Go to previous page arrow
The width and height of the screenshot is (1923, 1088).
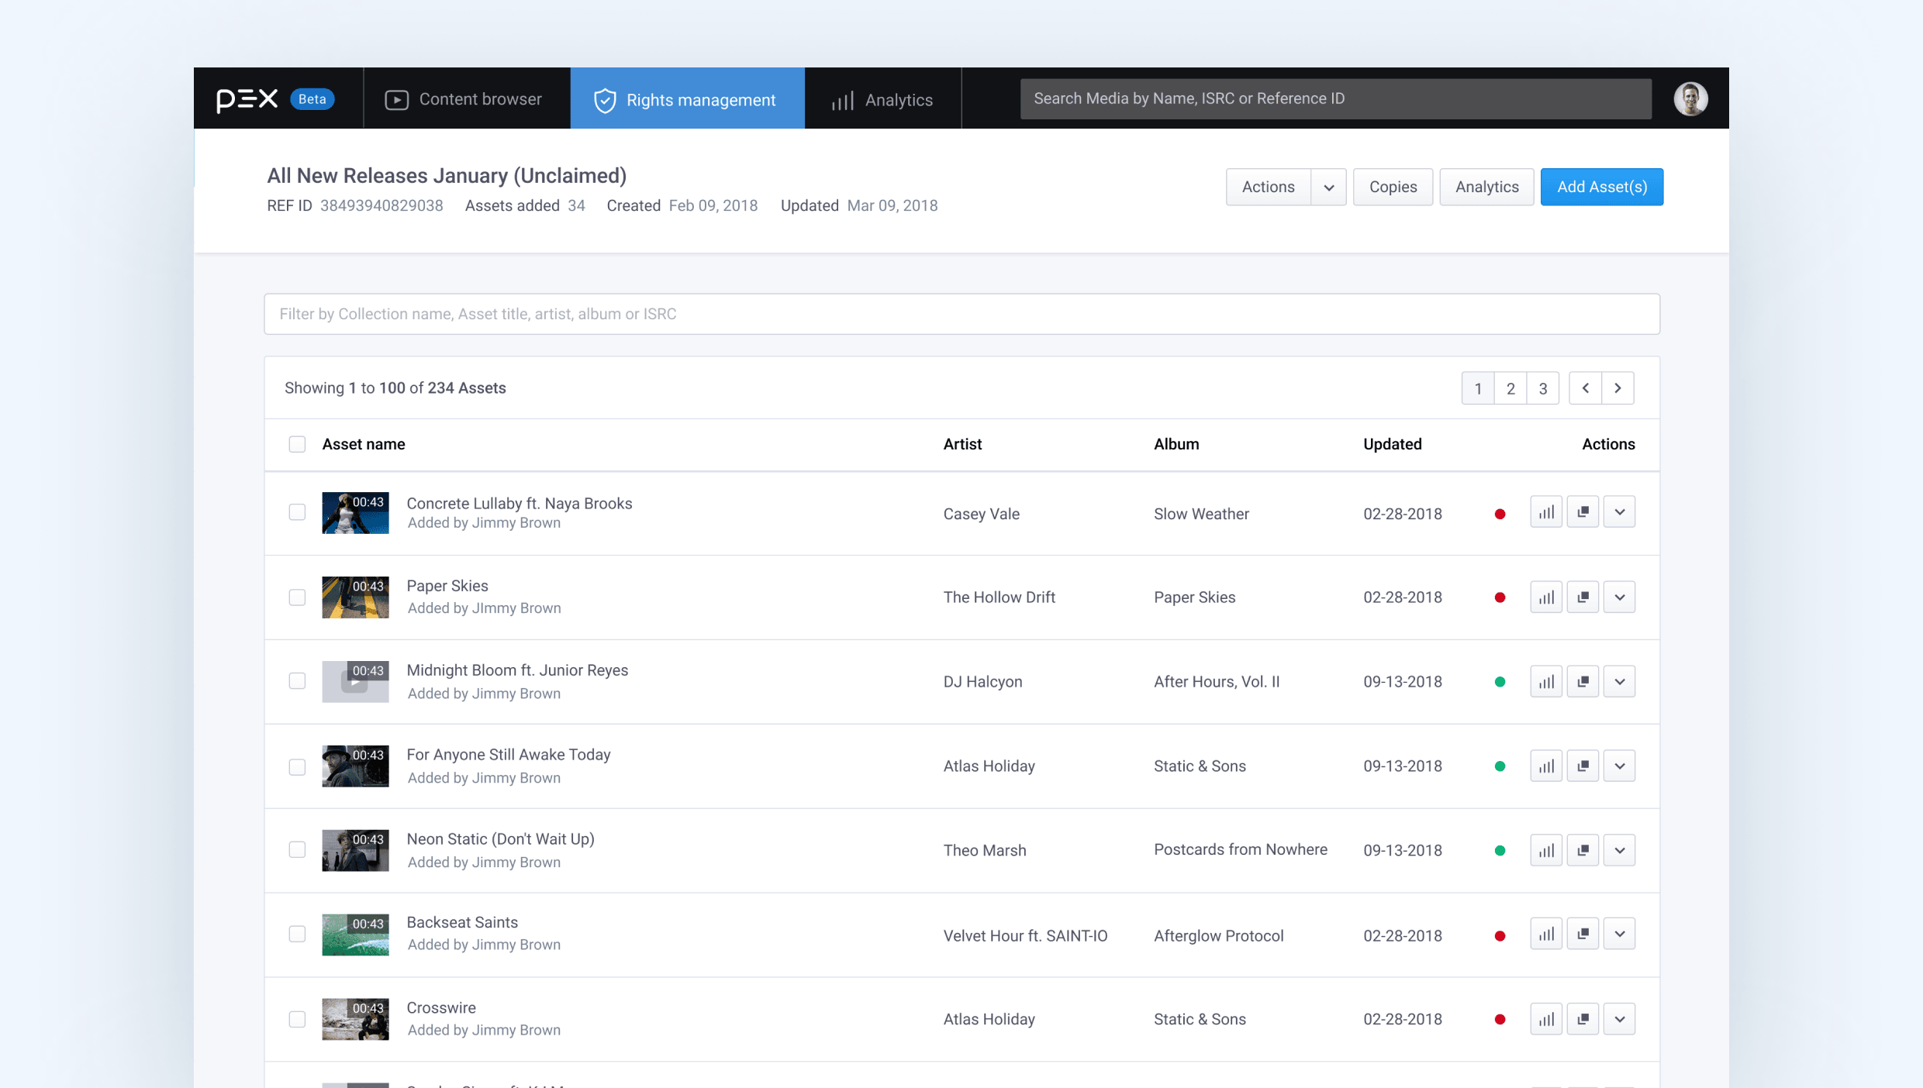pos(1585,388)
